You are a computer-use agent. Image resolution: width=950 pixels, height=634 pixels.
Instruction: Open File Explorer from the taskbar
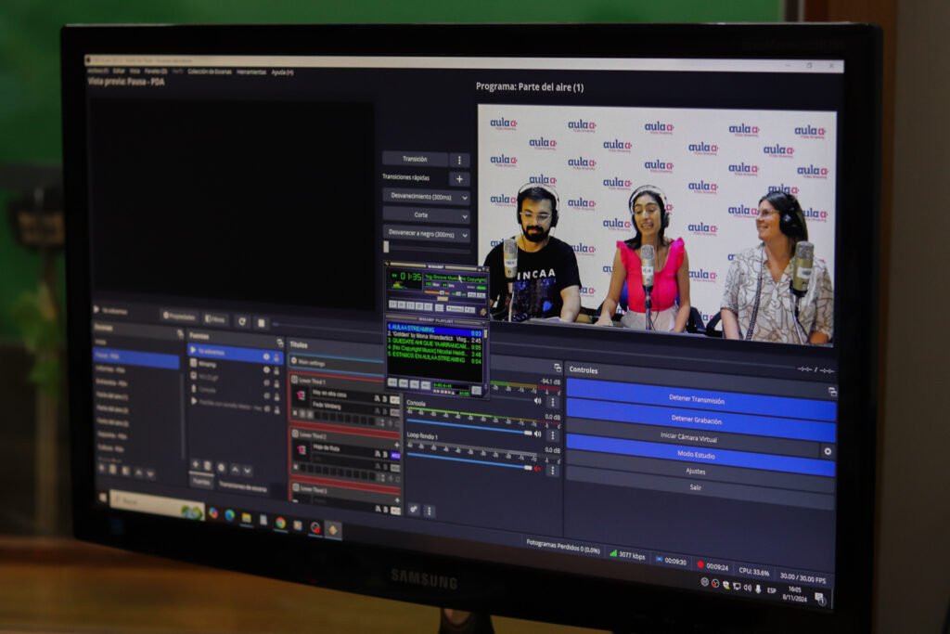246,518
